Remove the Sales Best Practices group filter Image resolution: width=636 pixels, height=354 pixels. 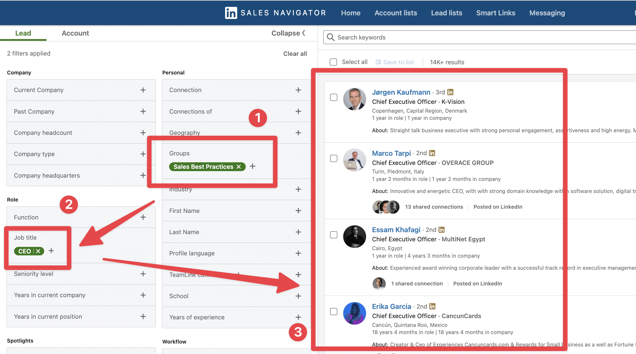[x=239, y=167]
